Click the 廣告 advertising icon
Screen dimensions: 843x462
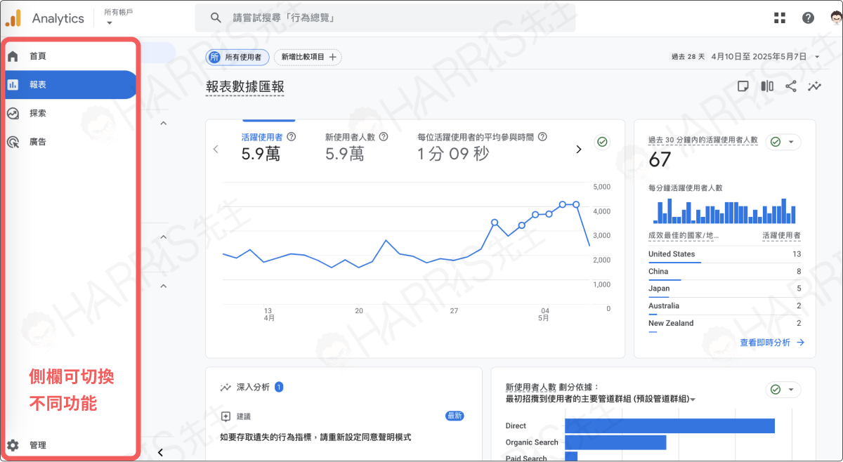tap(13, 142)
